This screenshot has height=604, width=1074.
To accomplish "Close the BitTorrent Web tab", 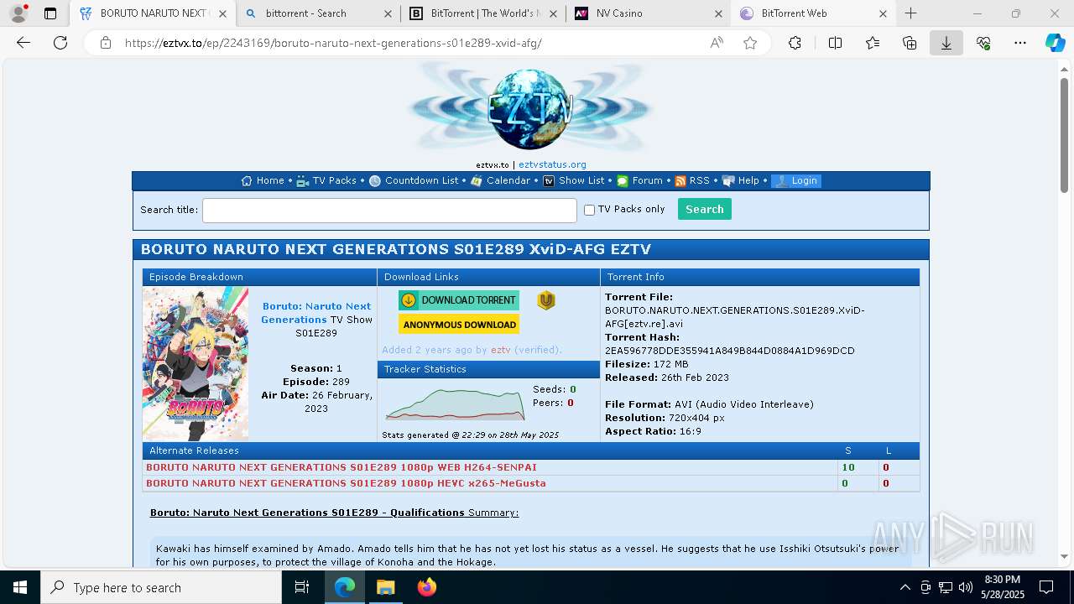I will (883, 13).
